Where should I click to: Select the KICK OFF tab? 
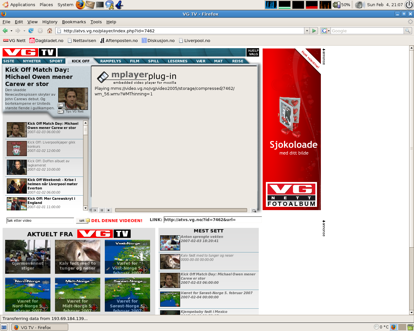pyautogui.click(x=81, y=61)
